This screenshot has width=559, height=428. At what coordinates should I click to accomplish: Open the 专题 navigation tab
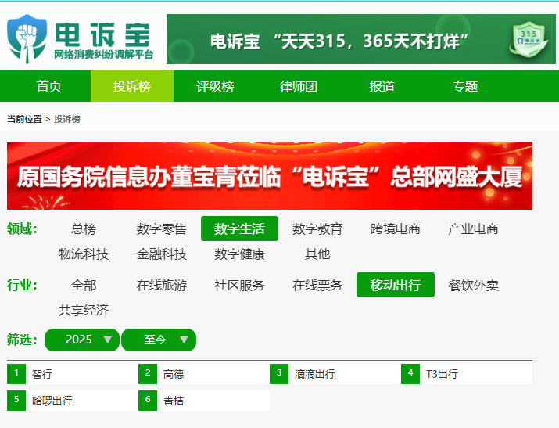click(465, 86)
